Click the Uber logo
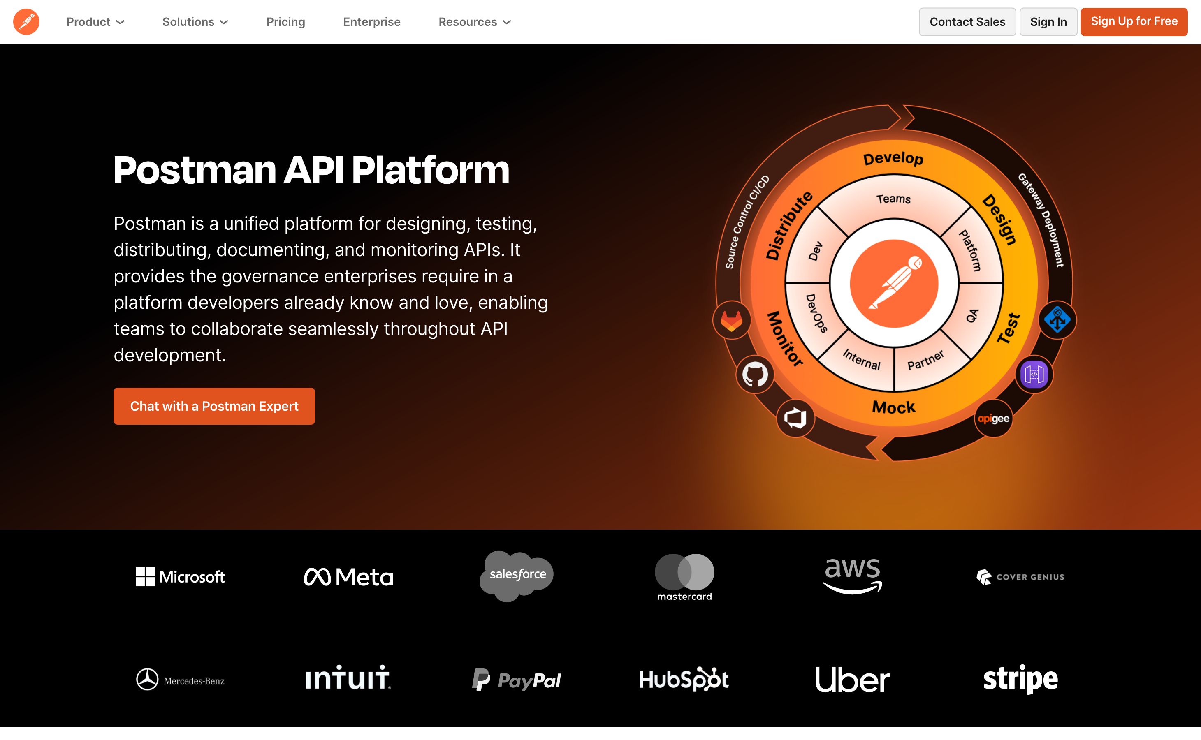1201x740 pixels. point(852,679)
